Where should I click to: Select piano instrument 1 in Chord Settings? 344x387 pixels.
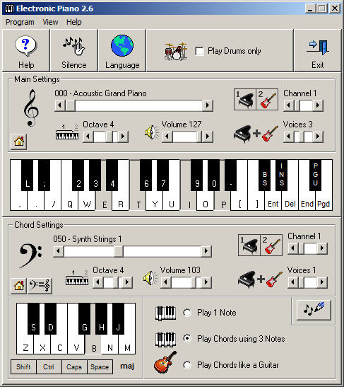249,245
